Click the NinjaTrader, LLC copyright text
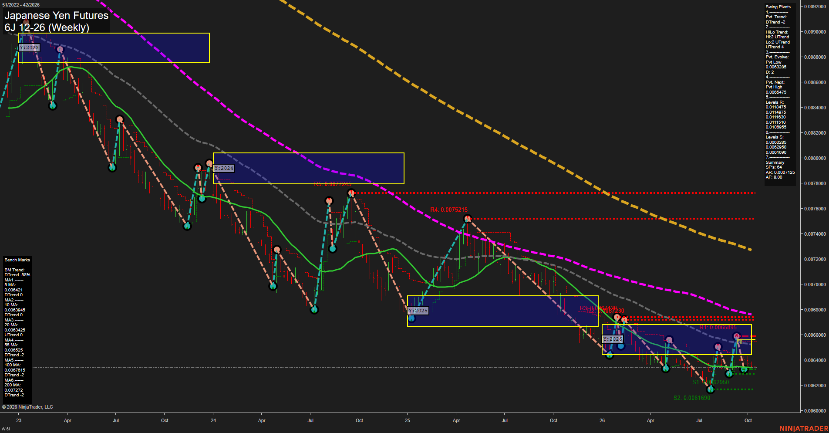This screenshot has width=829, height=433. click(27, 407)
